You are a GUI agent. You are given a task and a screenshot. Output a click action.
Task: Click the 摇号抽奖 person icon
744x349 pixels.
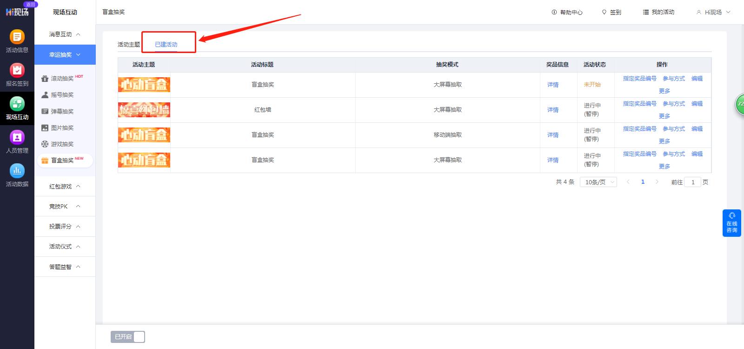point(45,95)
